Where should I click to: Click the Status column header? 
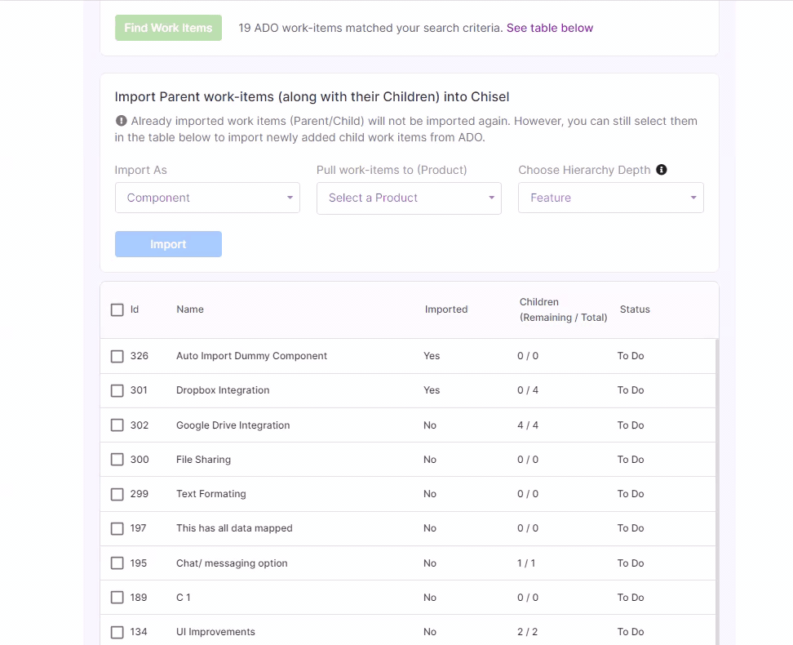pyautogui.click(x=635, y=309)
